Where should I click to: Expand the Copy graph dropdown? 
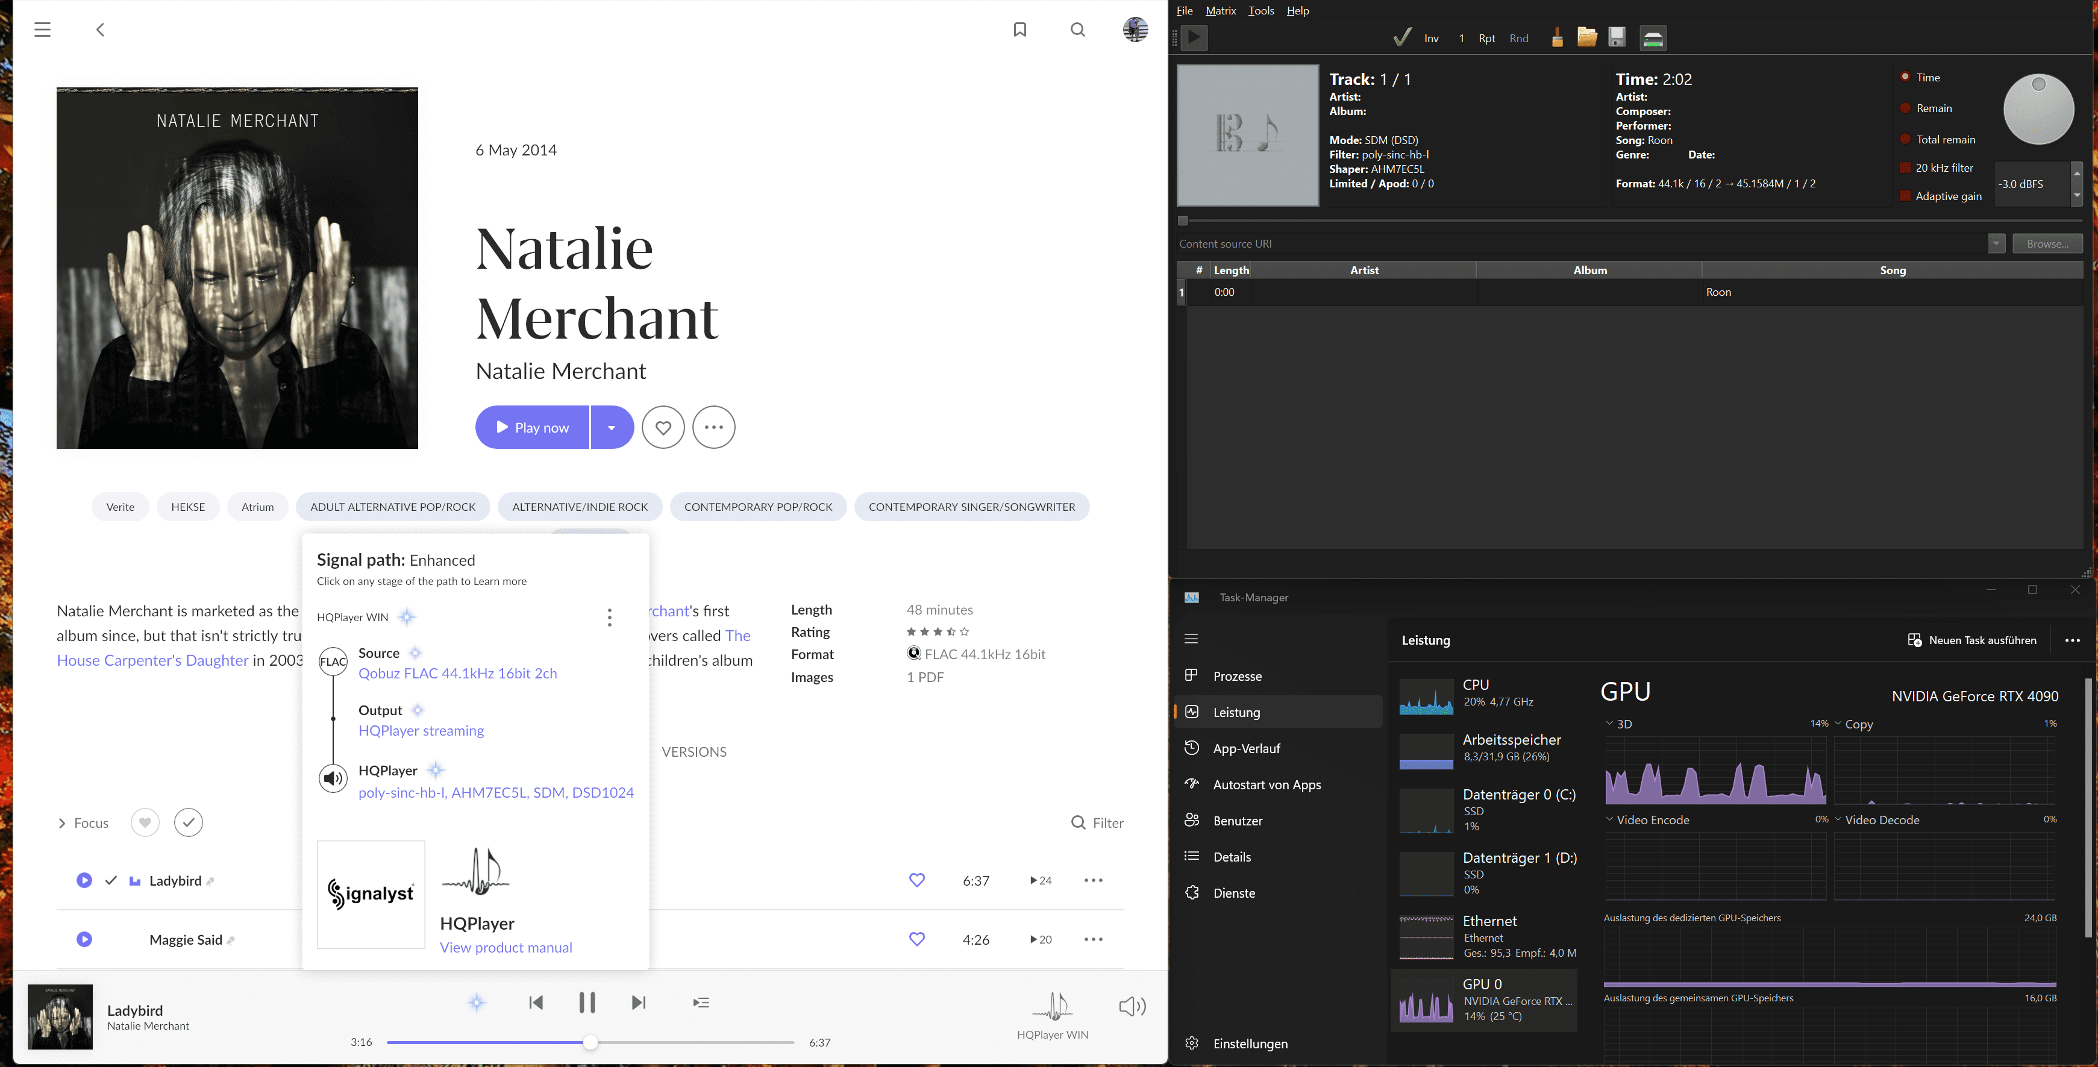pyautogui.click(x=1838, y=723)
